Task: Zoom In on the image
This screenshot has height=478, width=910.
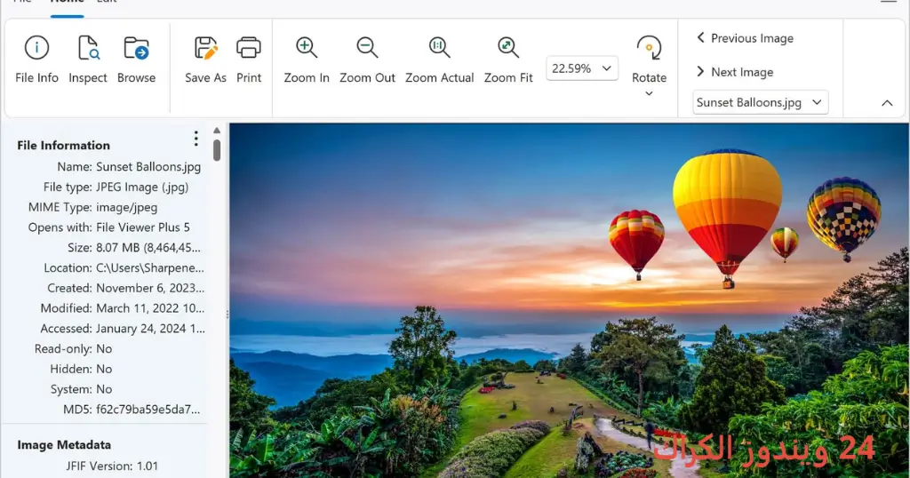Action: tap(307, 48)
